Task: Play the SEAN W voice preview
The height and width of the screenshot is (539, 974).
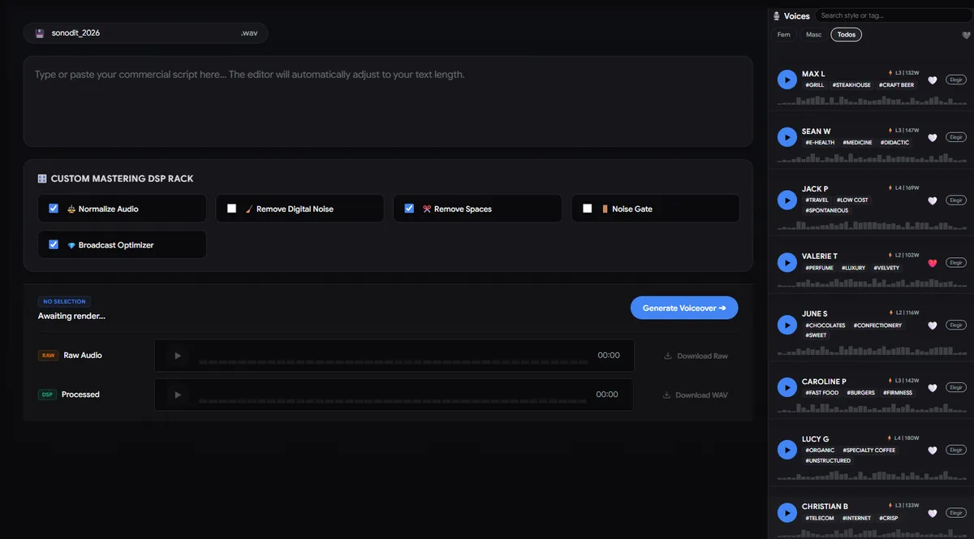Action: (x=787, y=137)
